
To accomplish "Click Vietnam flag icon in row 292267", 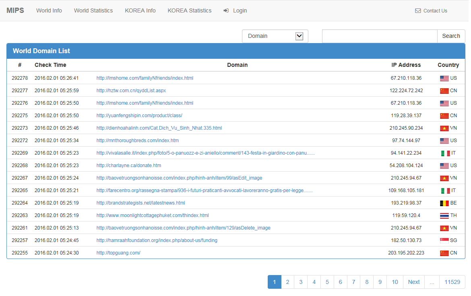I will [x=444, y=178].
